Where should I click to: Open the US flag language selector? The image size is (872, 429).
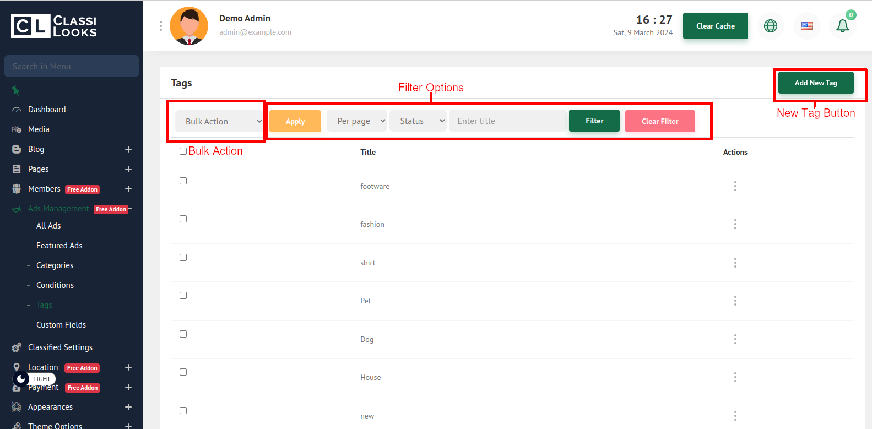[x=806, y=26]
